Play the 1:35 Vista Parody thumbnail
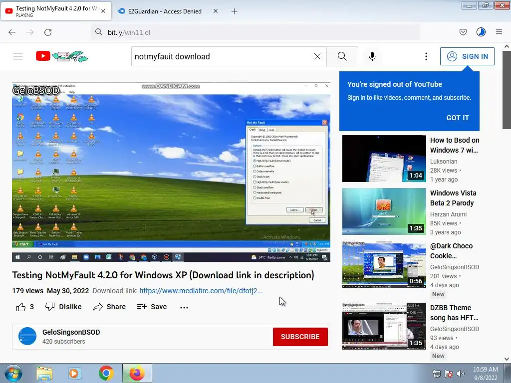The image size is (511, 383). click(384, 211)
